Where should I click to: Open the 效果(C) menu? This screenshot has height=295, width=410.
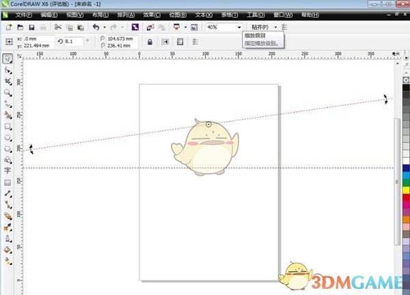(152, 15)
